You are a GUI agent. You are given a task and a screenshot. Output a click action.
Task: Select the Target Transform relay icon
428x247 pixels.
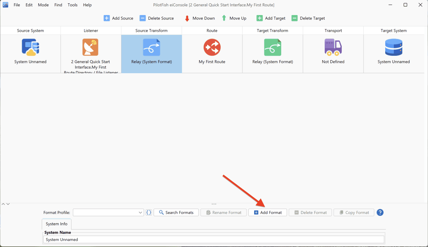coord(273,47)
